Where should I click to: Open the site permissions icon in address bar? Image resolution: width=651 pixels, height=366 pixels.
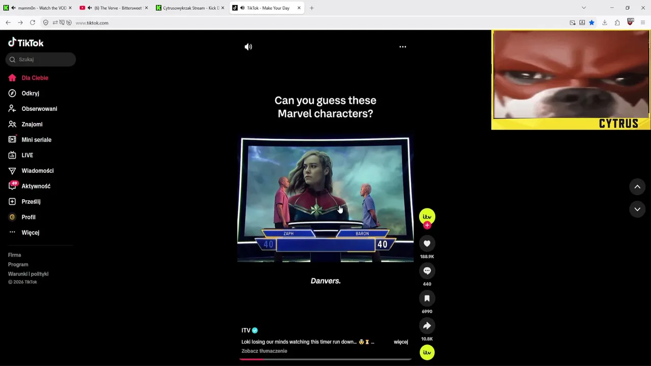[x=55, y=23]
